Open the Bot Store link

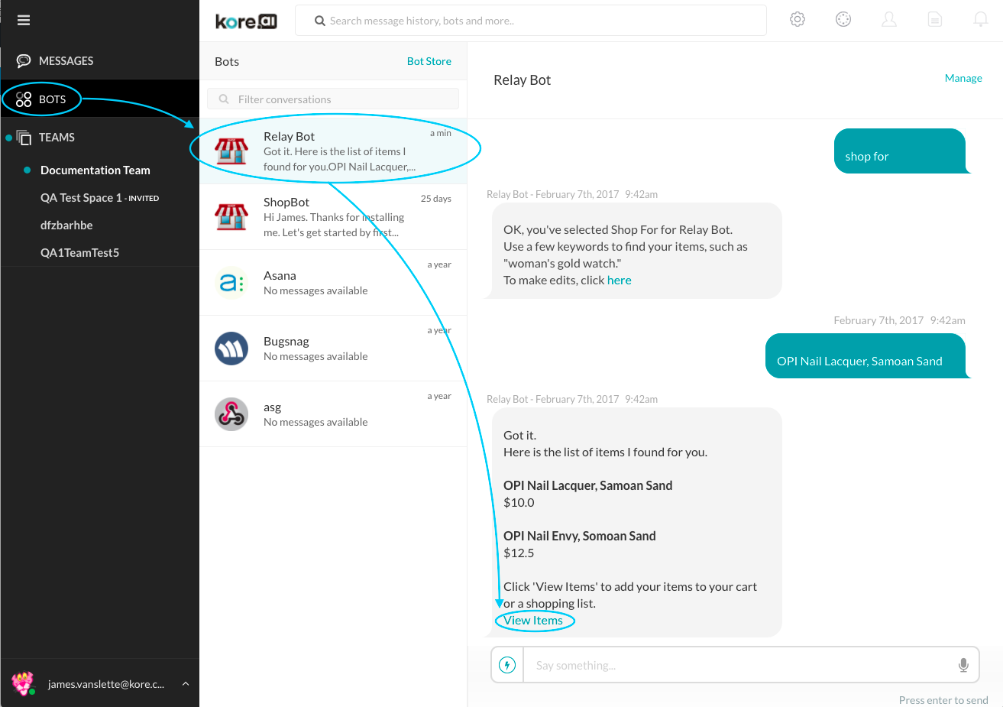point(429,61)
